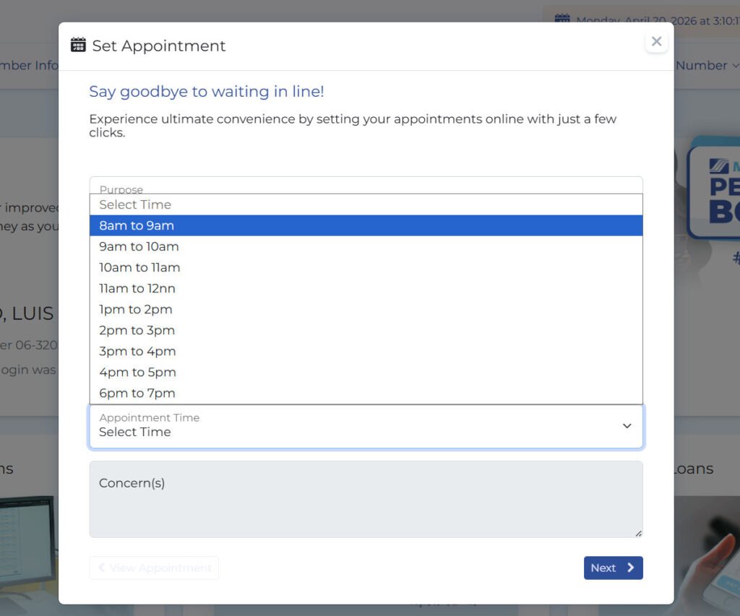Select the 8am to 9am time slot

point(366,225)
